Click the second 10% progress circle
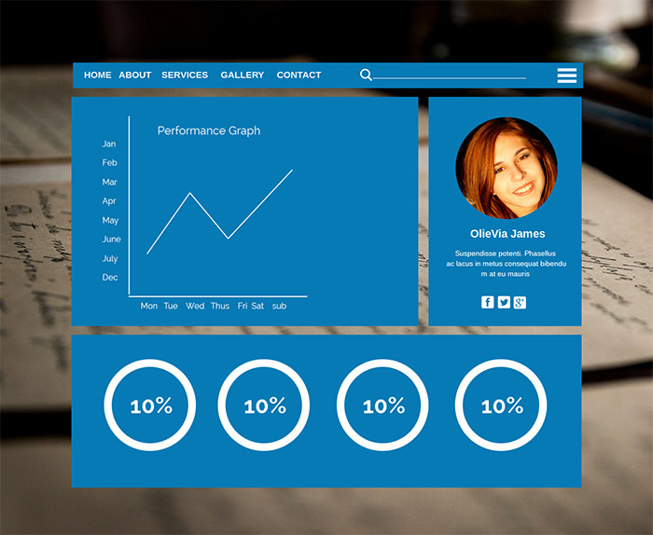 pos(264,405)
